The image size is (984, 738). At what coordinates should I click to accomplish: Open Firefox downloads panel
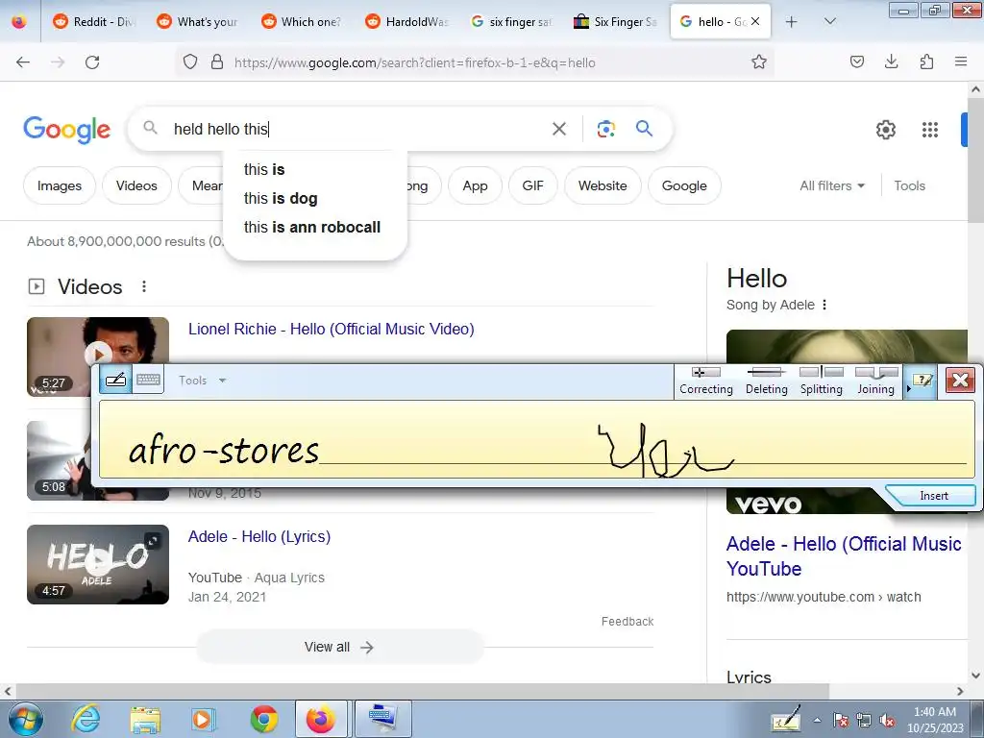(891, 62)
